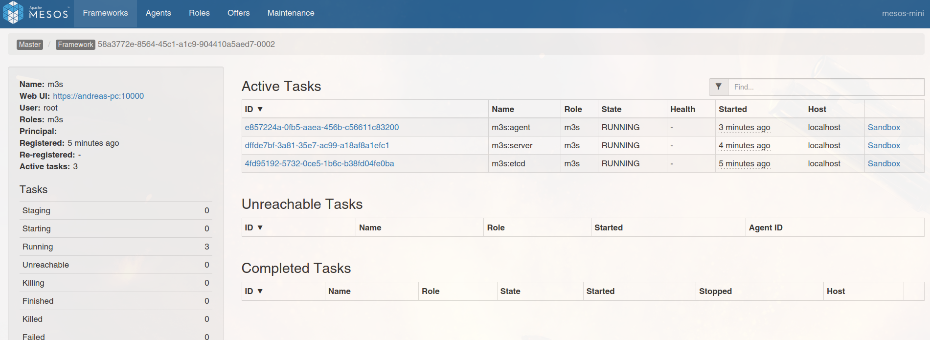Click the Finished row in Tasks summary
The height and width of the screenshot is (340, 930).
[x=116, y=301]
